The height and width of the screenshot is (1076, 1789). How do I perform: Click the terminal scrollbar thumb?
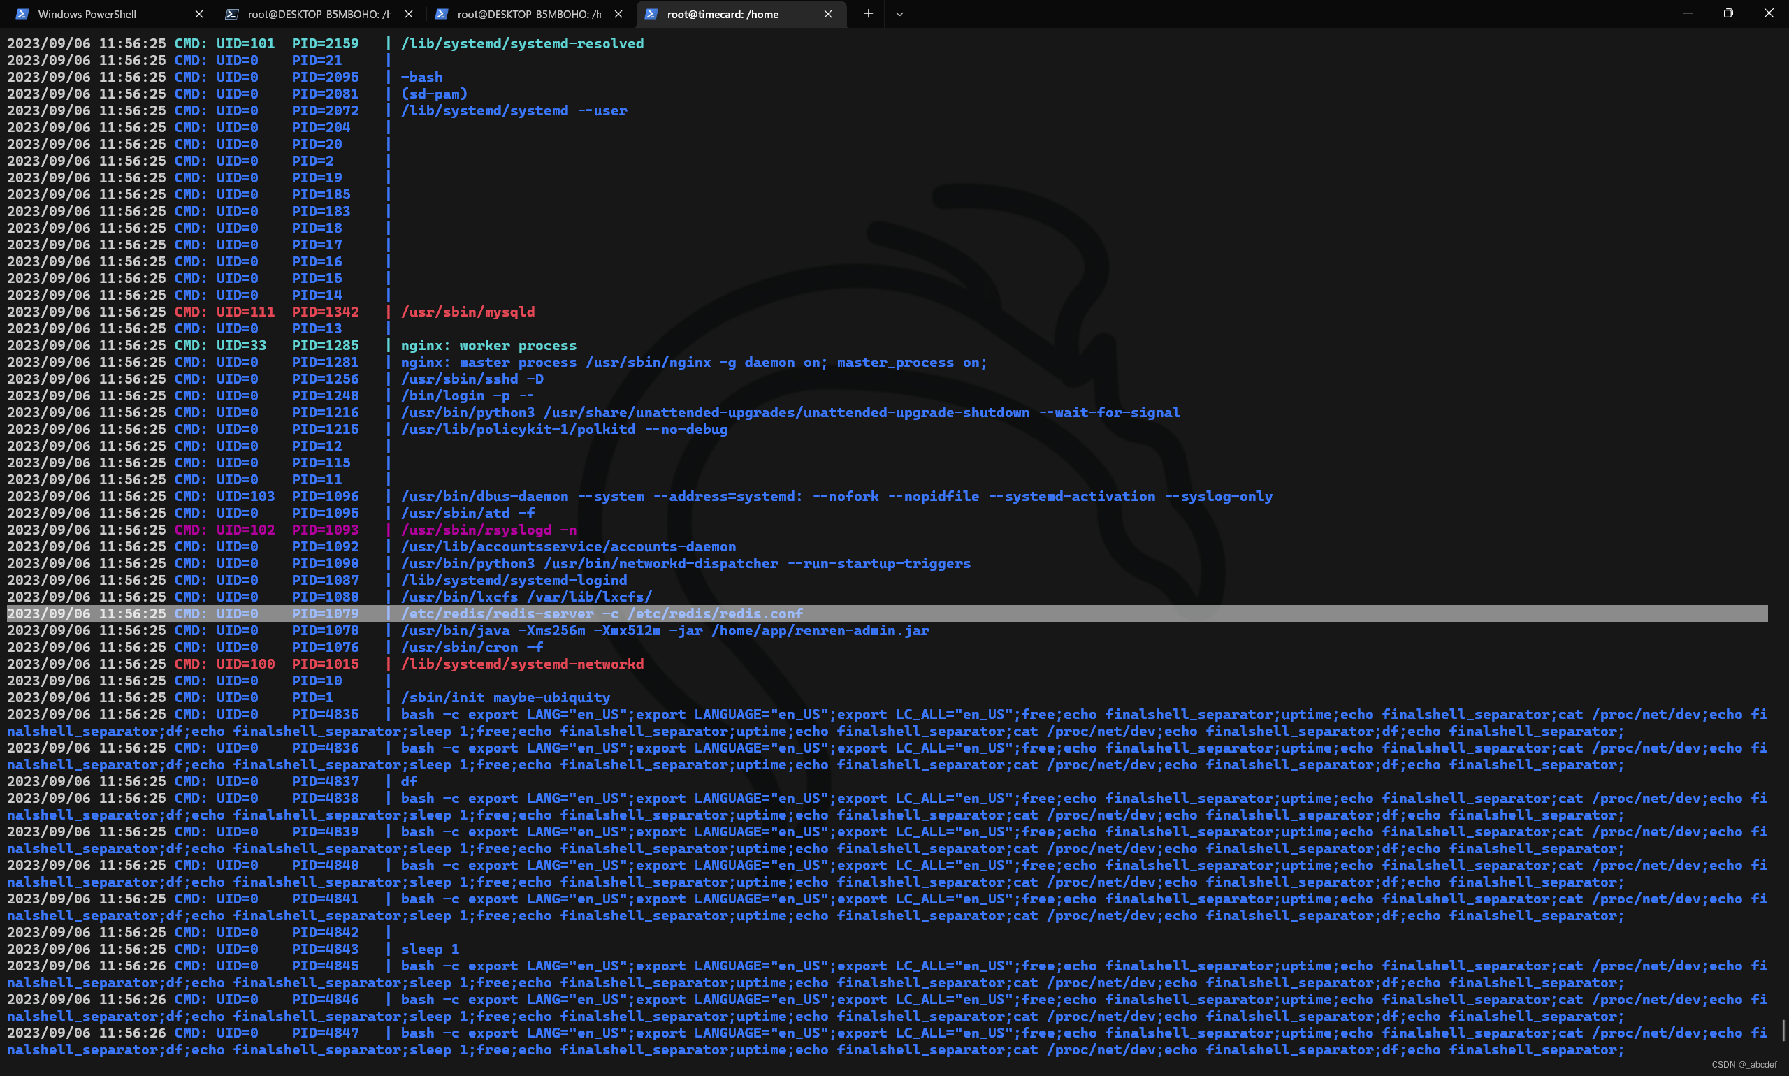point(1783,1030)
